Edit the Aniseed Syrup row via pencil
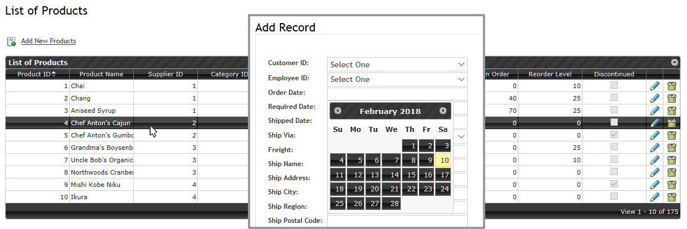Viewport: 687px width, 229px height. pos(654,111)
